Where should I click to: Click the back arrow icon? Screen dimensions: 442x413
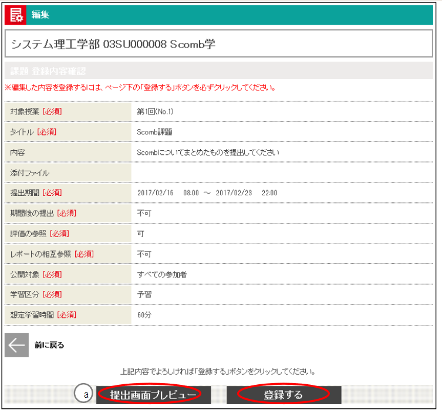pos(16,345)
